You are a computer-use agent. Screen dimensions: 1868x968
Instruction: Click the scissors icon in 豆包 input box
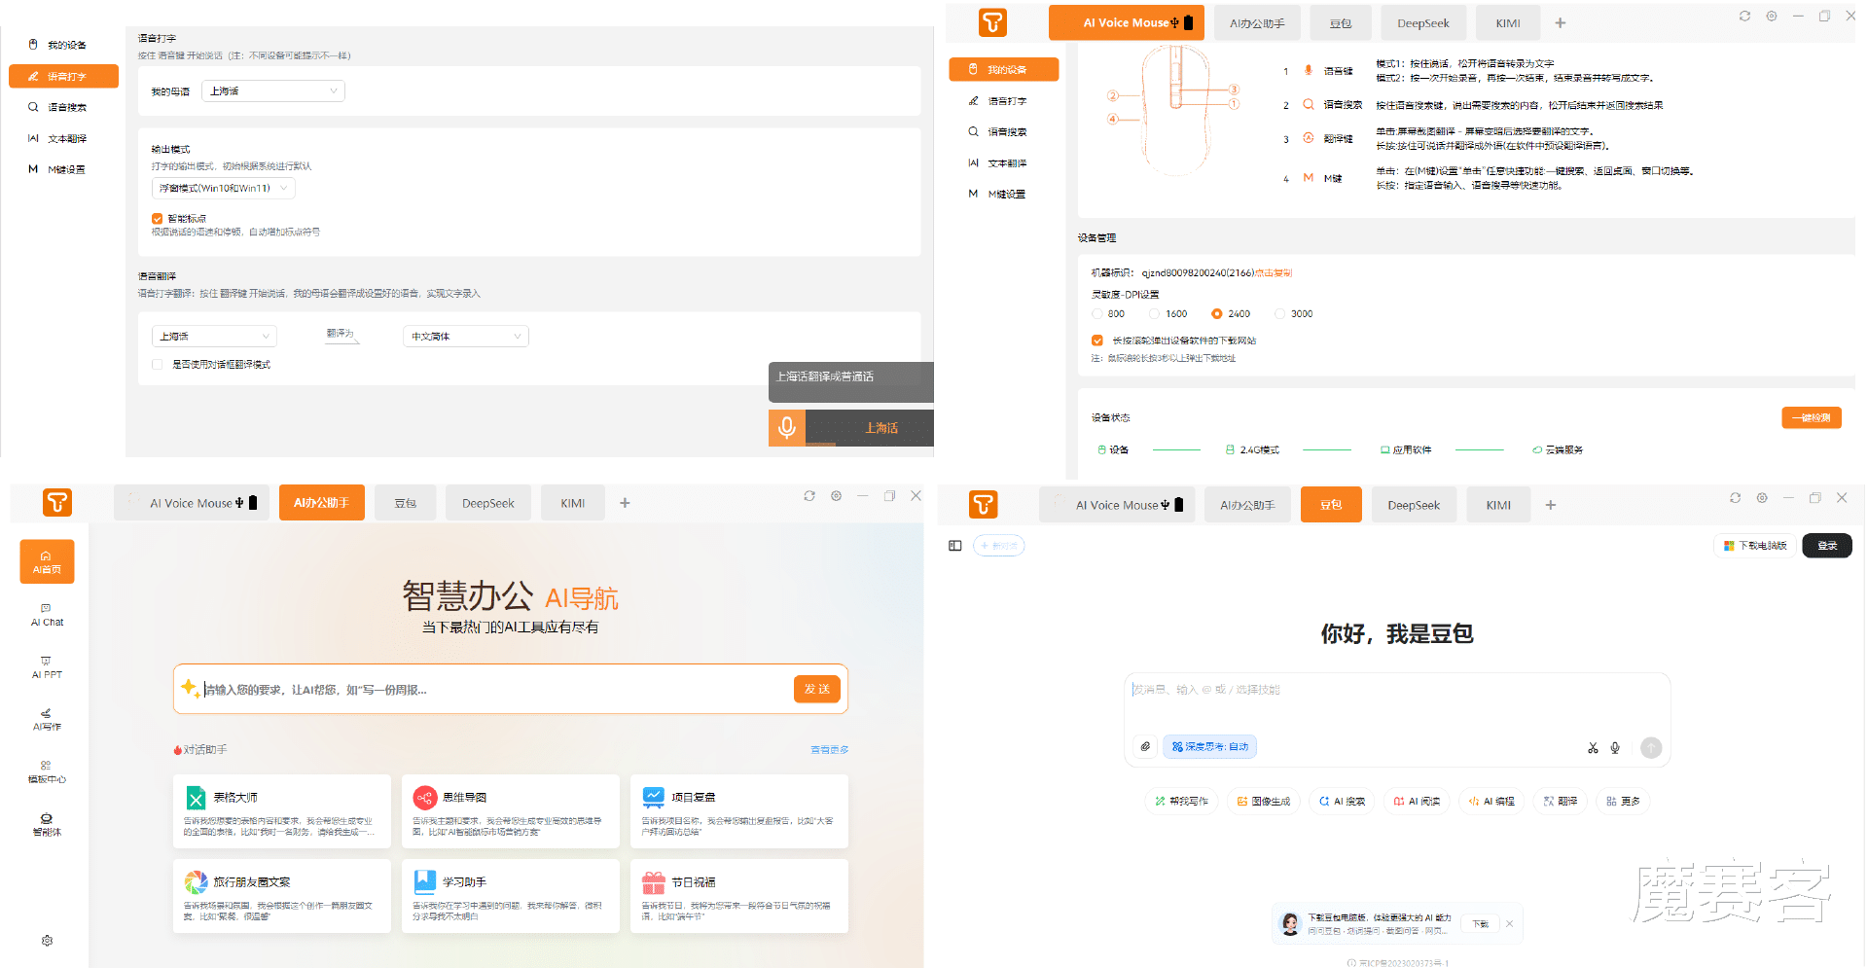[1593, 748]
